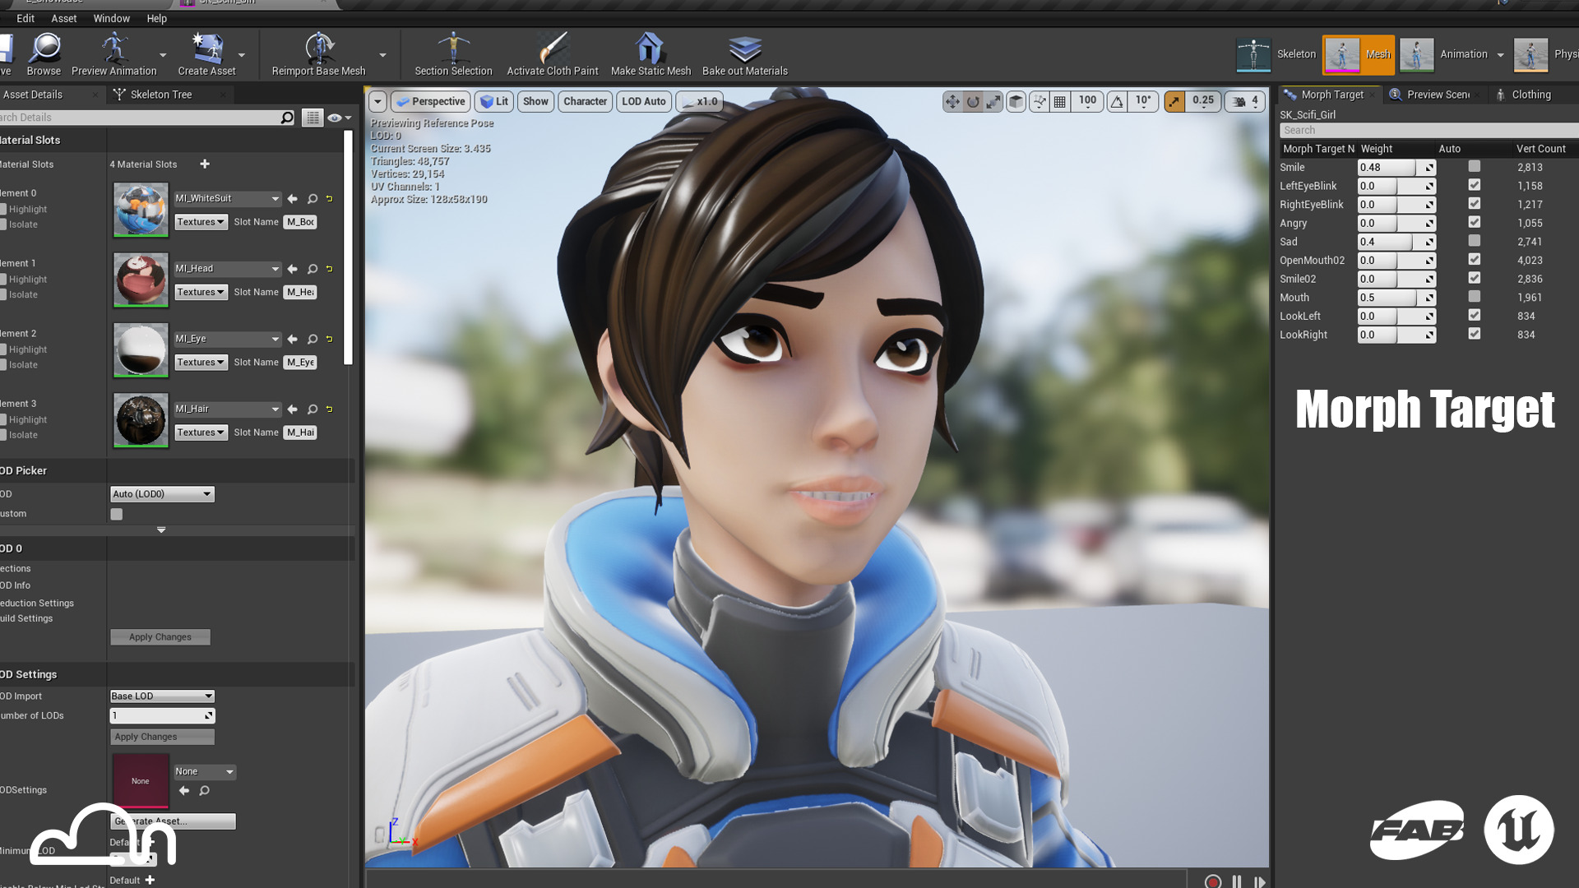Open the Asset menu
Viewport: 1579px width, 888px height.
pos(63,18)
